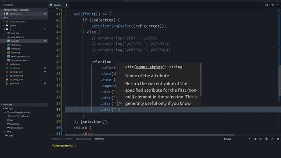281x158 pixels.
Task: Click the tsconfig.json file icon
Action: tap(7, 79)
